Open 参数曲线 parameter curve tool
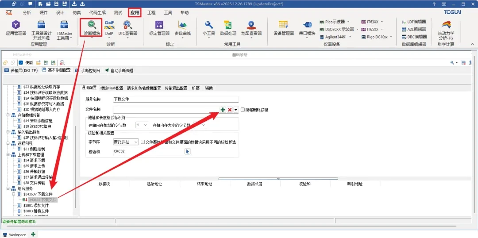 point(183,28)
